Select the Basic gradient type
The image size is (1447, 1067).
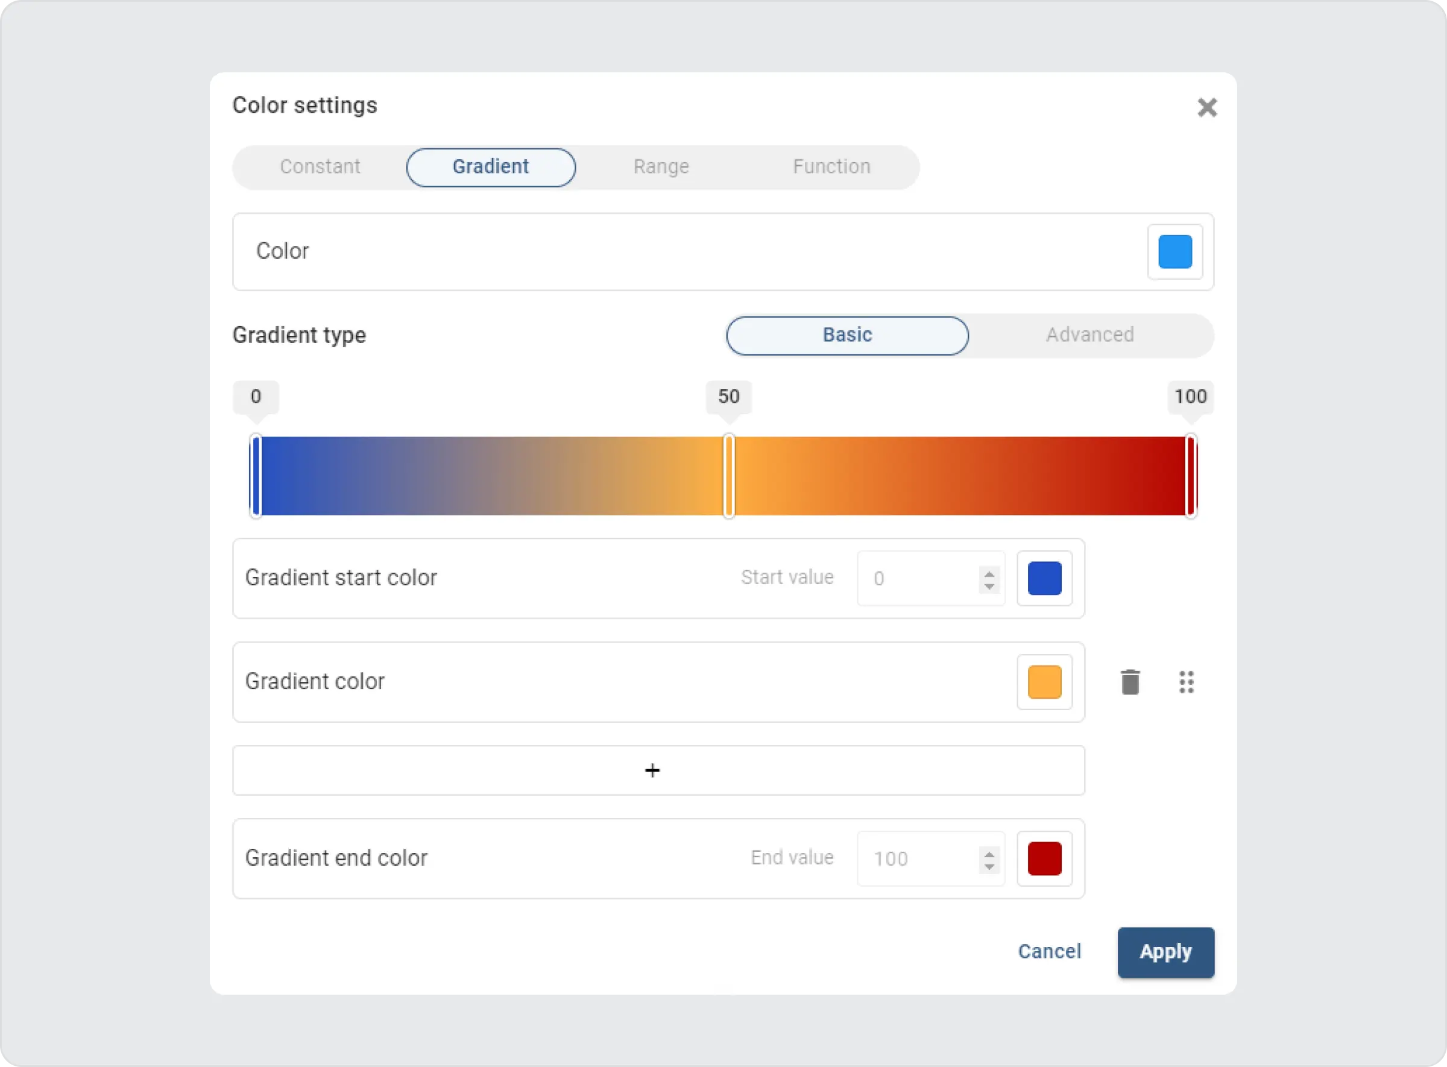tap(847, 335)
